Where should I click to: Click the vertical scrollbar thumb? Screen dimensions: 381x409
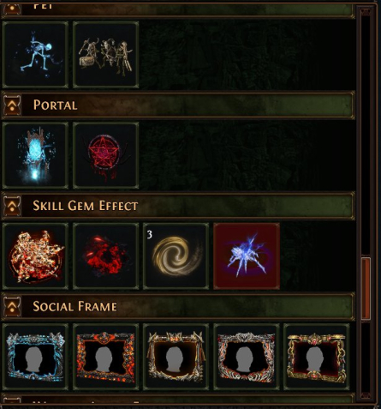[366, 289]
